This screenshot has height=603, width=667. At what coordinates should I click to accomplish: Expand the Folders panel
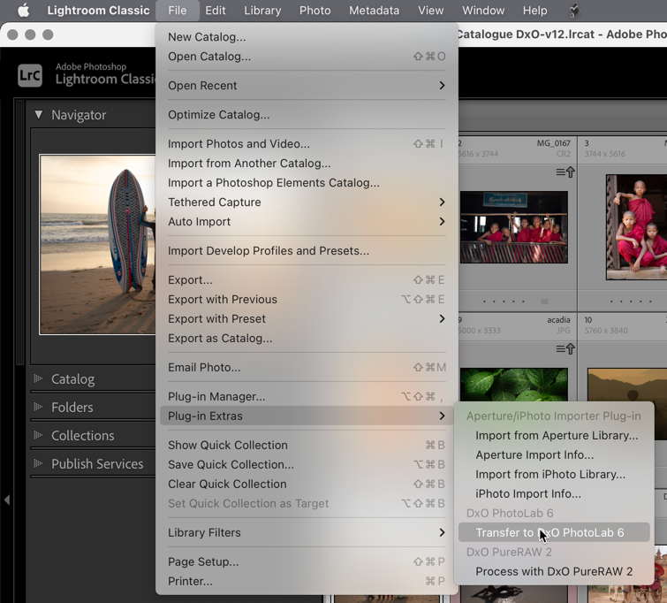click(x=38, y=407)
